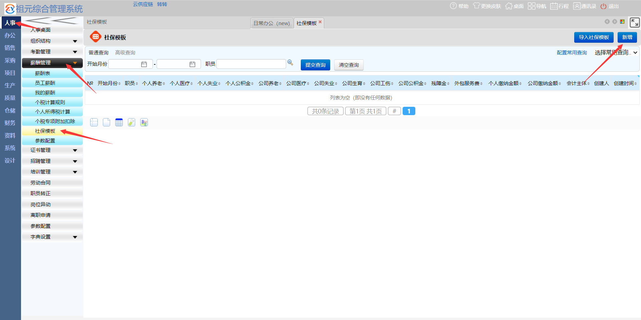The height and width of the screenshot is (320, 641).
Task: Open the 配置常用查询 link
Action: [572, 53]
